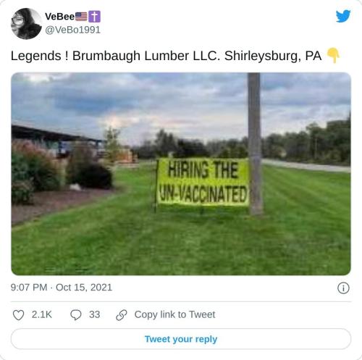
Task: Click the pointing-down hand emoji
Action: 333,56
